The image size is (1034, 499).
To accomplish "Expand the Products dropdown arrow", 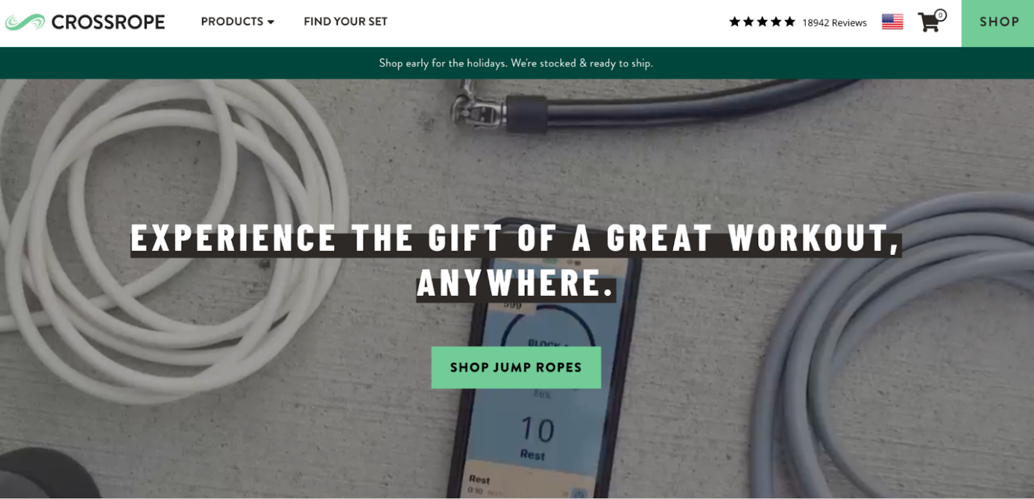I will 271,22.
